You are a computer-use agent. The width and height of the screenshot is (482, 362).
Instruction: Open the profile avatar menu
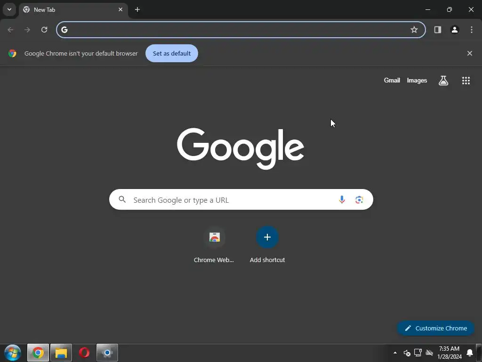tap(454, 30)
